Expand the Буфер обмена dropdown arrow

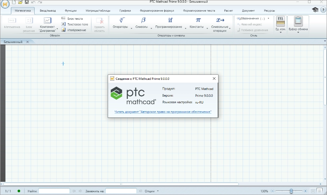(x=298, y=33)
